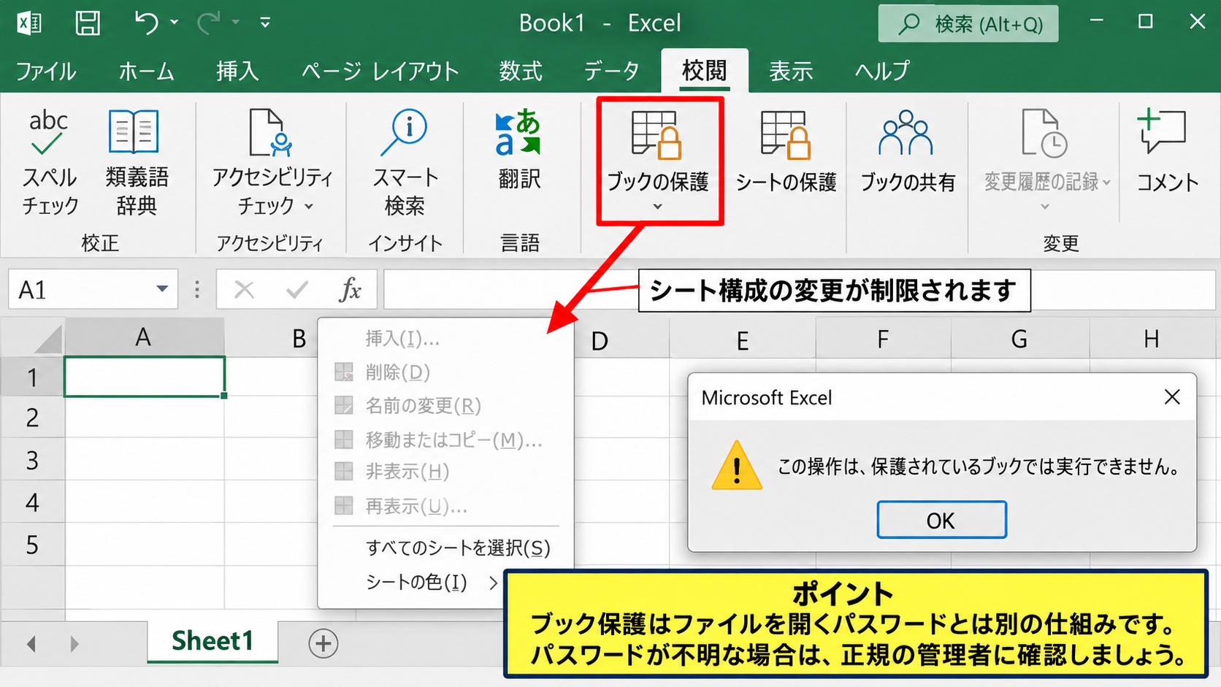Click the select-all corner triangle

47,339
